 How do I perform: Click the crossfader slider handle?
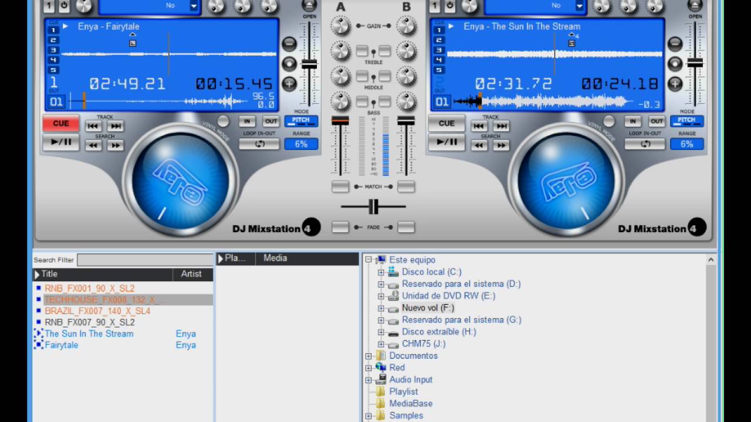click(x=373, y=206)
